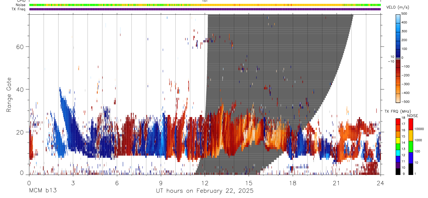Click the 'NOISE' legend title
The image size is (428, 198).
click(412, 116)
